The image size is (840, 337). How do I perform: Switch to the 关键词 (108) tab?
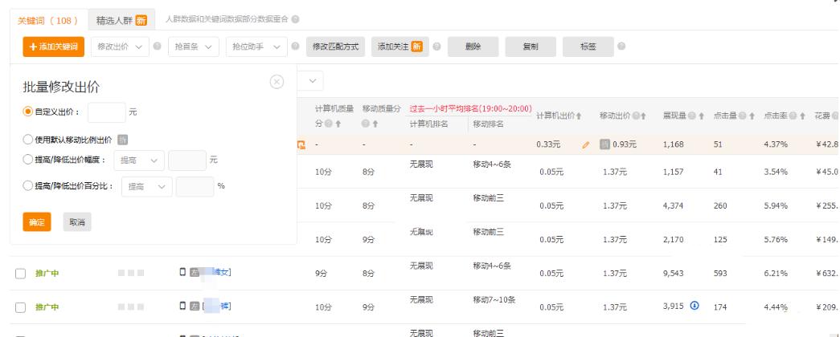click(48, 20)
